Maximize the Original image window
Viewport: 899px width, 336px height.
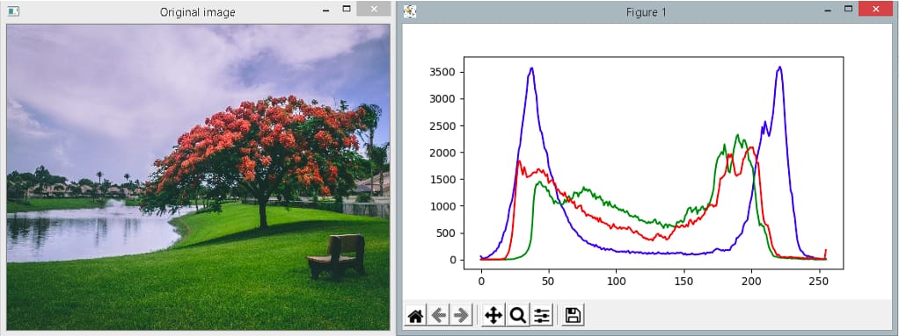(x=347, y=10)
